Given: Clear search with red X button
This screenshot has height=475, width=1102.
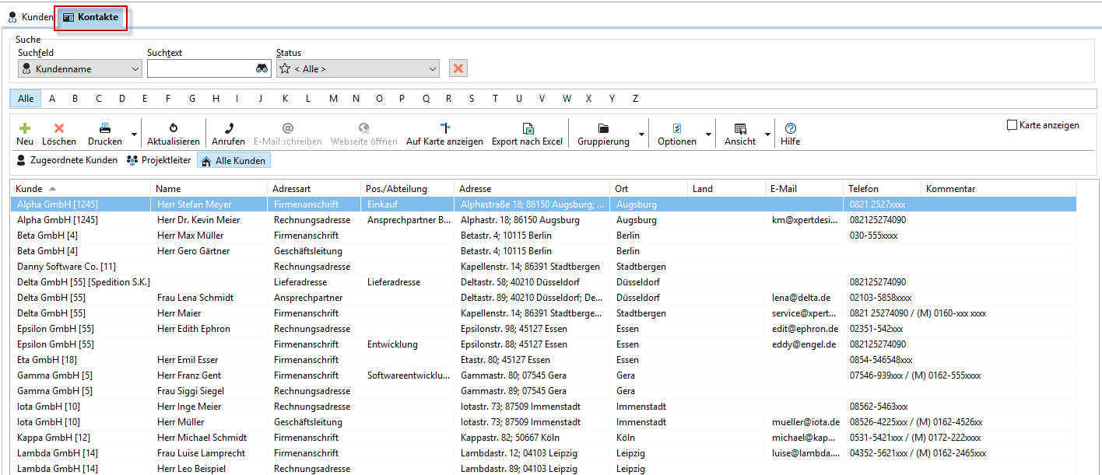Looking at the screenshot, I should click(x=459, y=68).
